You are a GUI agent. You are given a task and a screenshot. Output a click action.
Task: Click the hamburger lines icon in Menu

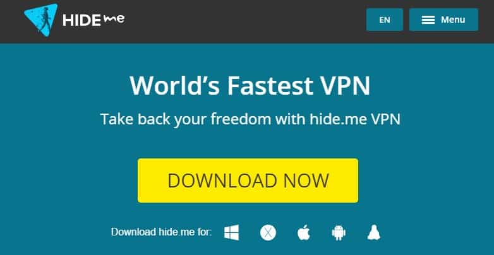click(428, 20)
